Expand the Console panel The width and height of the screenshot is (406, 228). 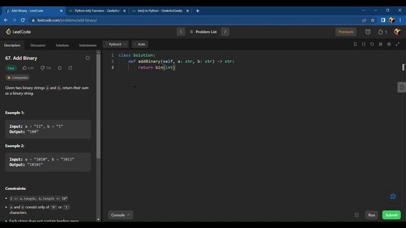[121, 215]
